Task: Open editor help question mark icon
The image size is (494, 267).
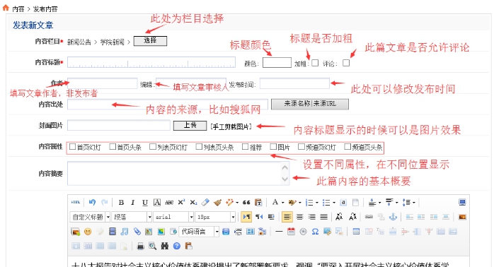Action: (177, 246)
